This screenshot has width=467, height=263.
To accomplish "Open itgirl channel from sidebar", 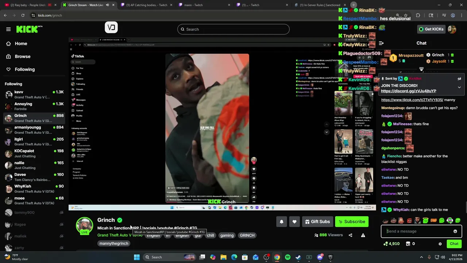I will pos(35,142).
